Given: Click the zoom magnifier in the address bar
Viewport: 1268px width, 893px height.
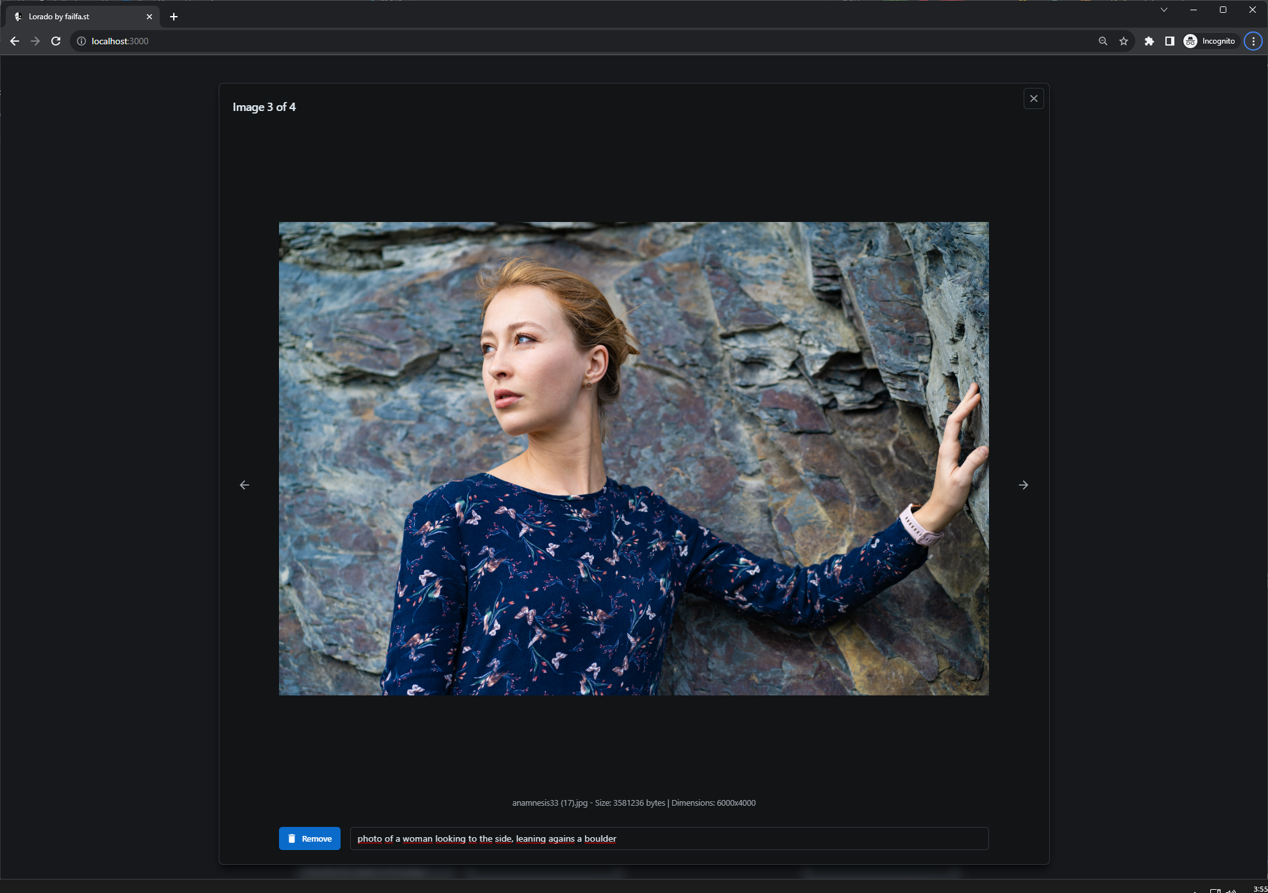Looking at the screenshot, I should click(x=1102, y=40).
